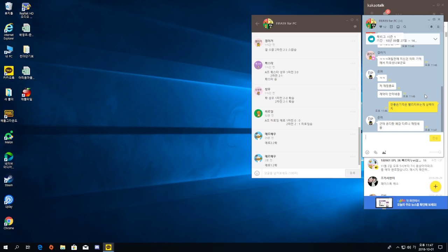Open the screenshot capture icon in chat

click(384, 152)
